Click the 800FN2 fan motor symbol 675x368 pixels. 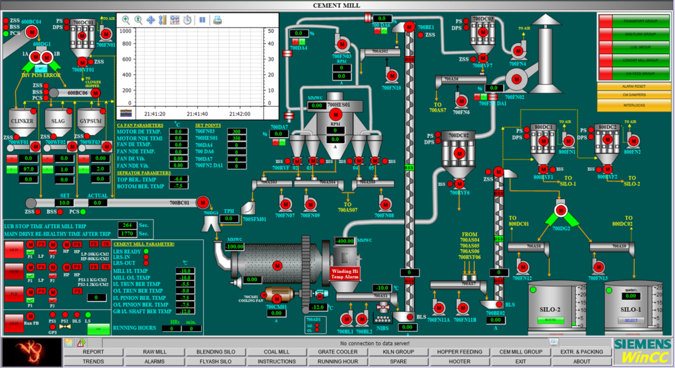coord(633,140)
